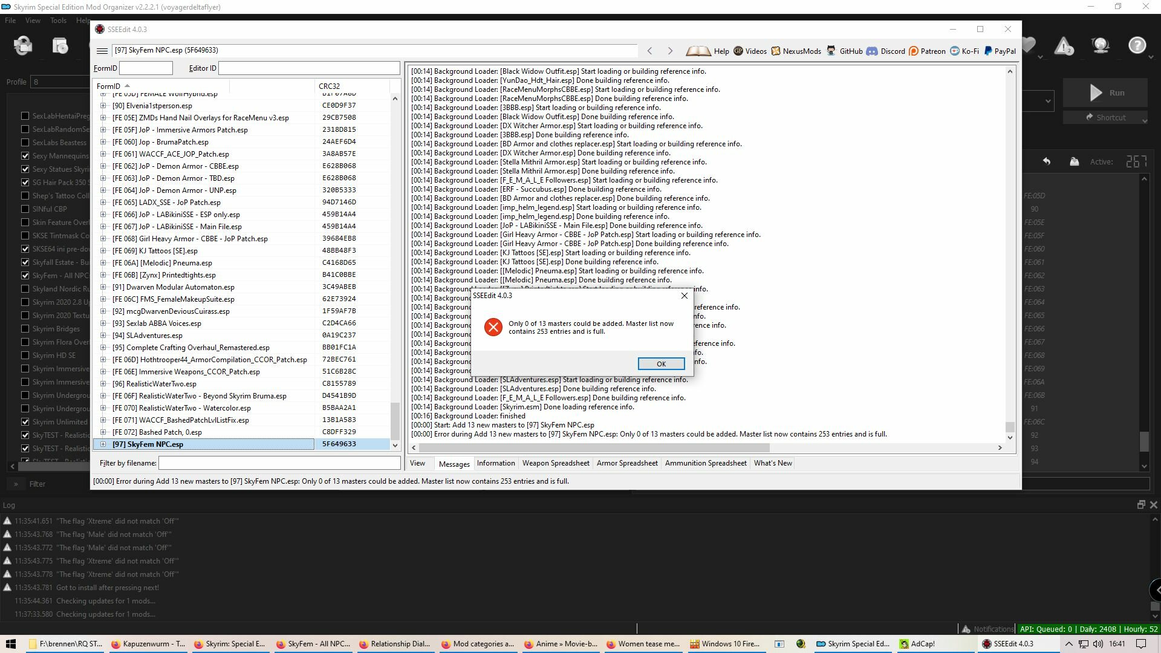Expand the RealisticWaterTwo.esp node
This screenshot has height=653, width=1161.
(x=103, y=384)
